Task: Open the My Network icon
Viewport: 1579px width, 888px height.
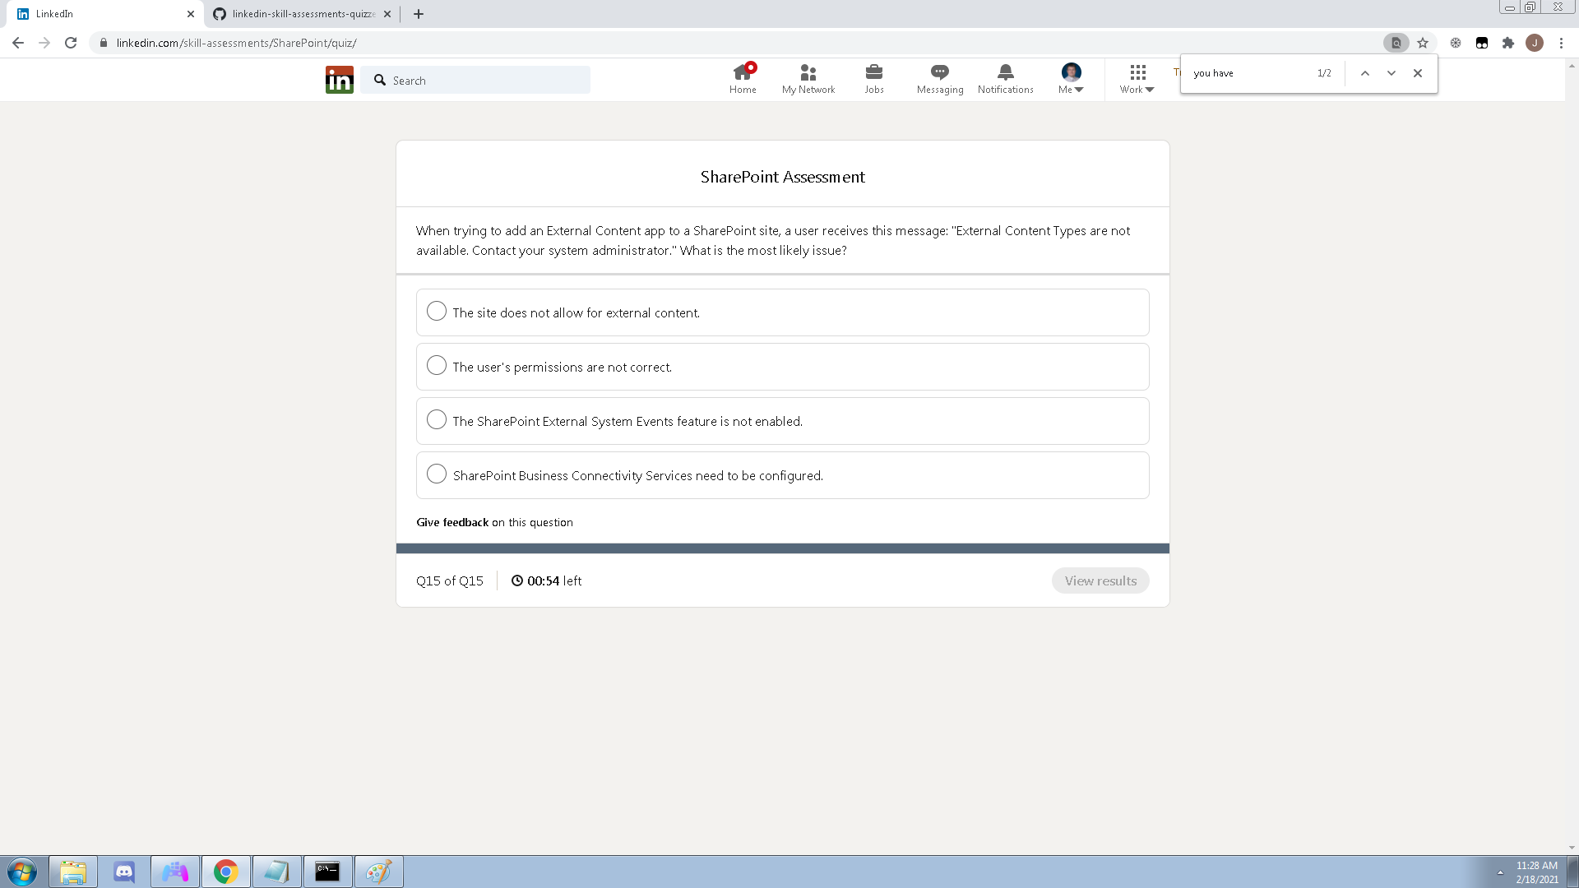Action: (808, 72)
